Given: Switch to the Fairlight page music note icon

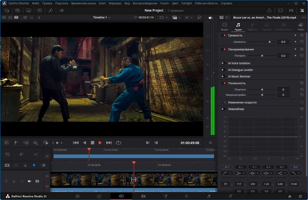Looking at the screenshot, I should [x=209, y=196].
